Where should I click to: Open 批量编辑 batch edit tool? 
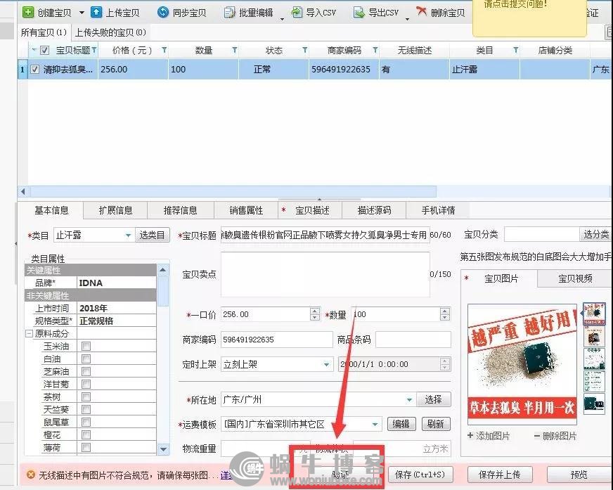(250, 12)
